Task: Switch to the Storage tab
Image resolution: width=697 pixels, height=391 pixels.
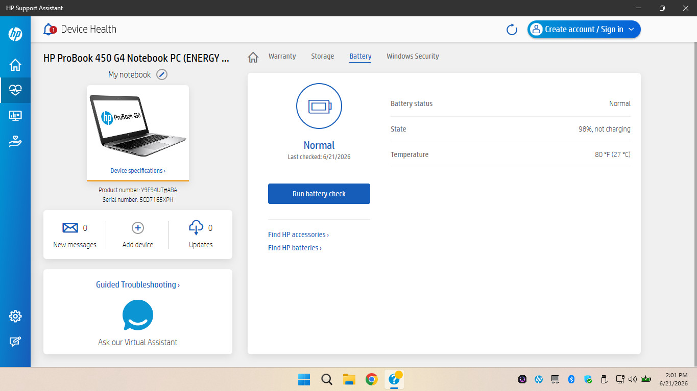Action: [x=323, y=56]
